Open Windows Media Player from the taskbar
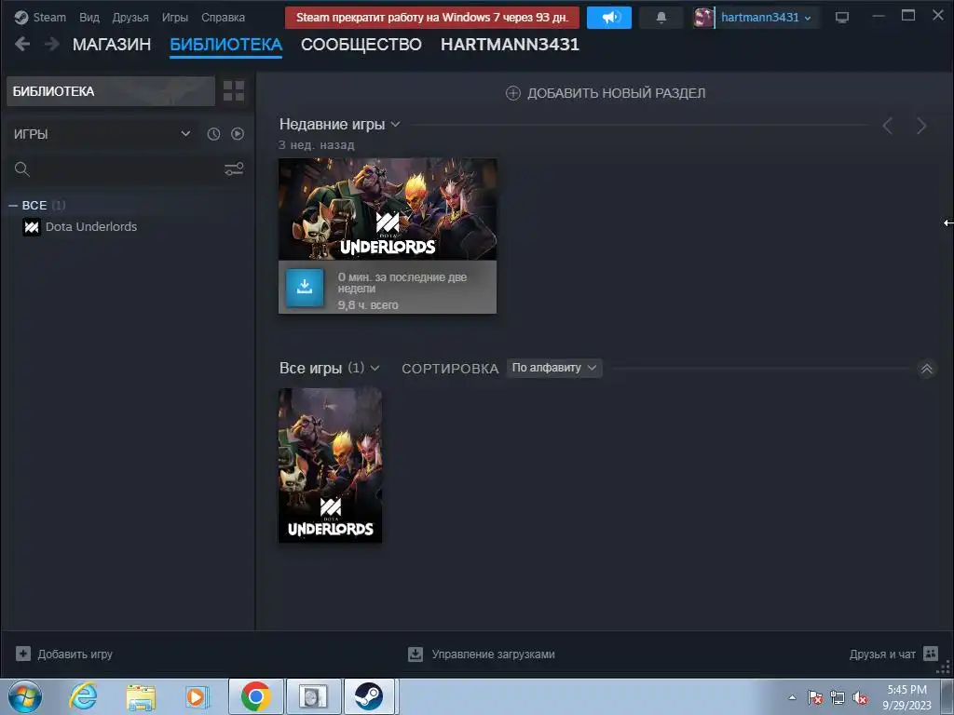 click(198, 696)
